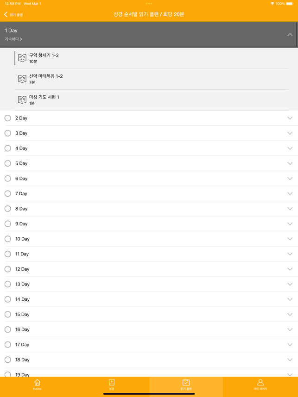
Task: Open the 성경 Bible tab icon
Action: pyautogui.click(x=112, y=382)
